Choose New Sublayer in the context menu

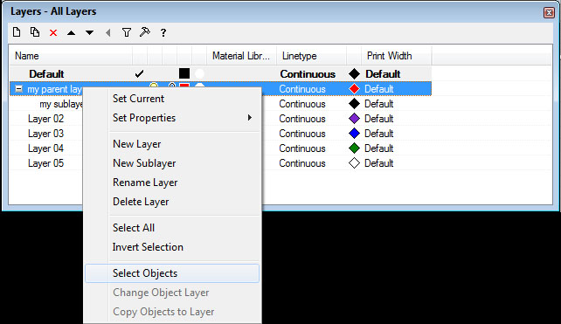[x=144, y=163]
